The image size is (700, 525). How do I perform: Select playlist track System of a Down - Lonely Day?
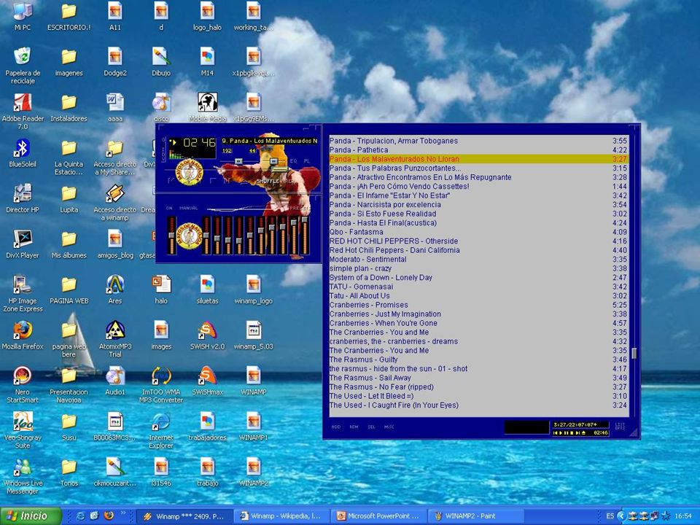[x=478, y=277]
